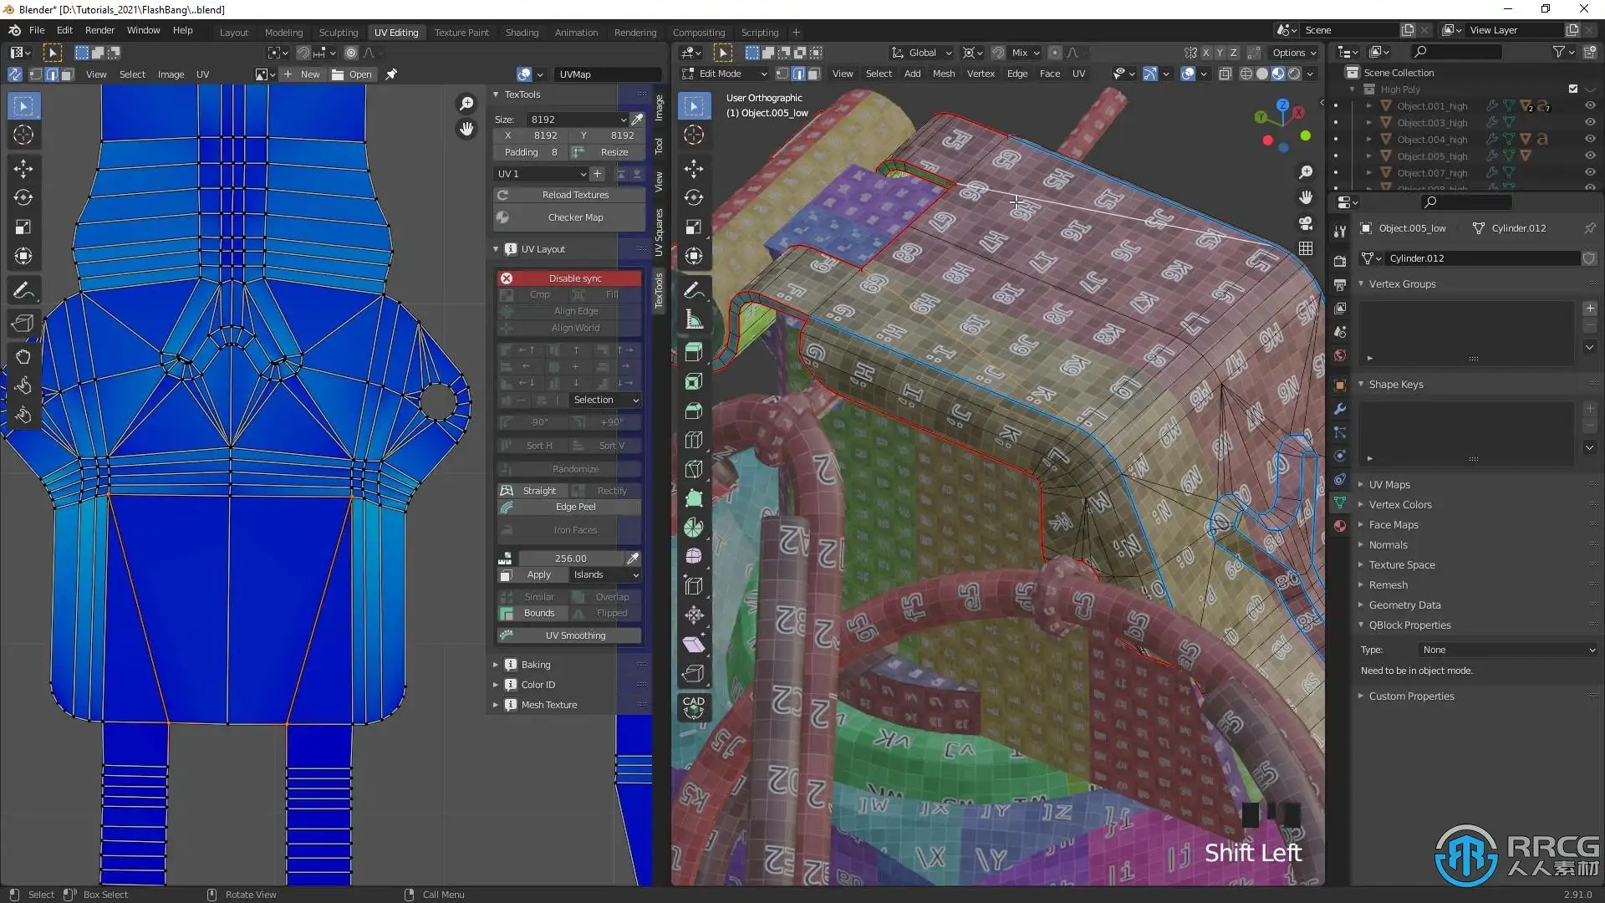Image resolution: width=1605 pixels, height=903 pixels.
Task: Toggle visibility of Object.004_high
Action: coord(1590,140)
